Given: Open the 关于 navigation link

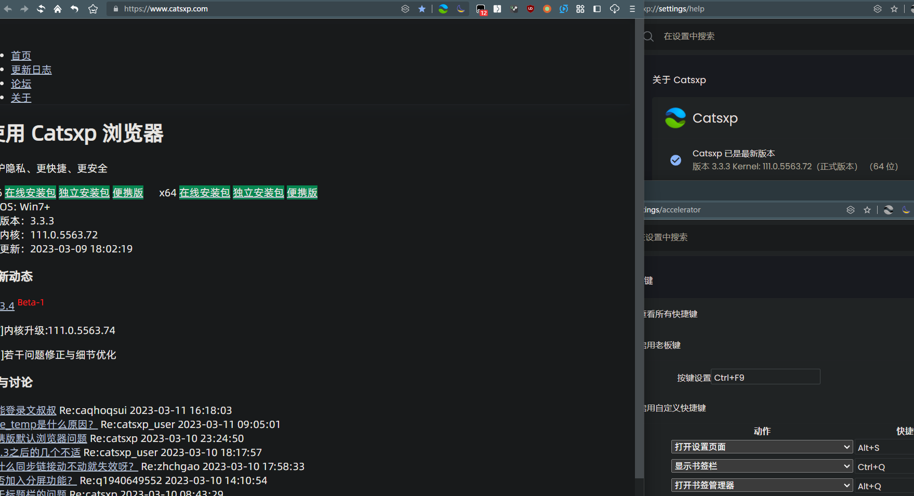Looking at the screenshot, I should click(x=21, y=98).
